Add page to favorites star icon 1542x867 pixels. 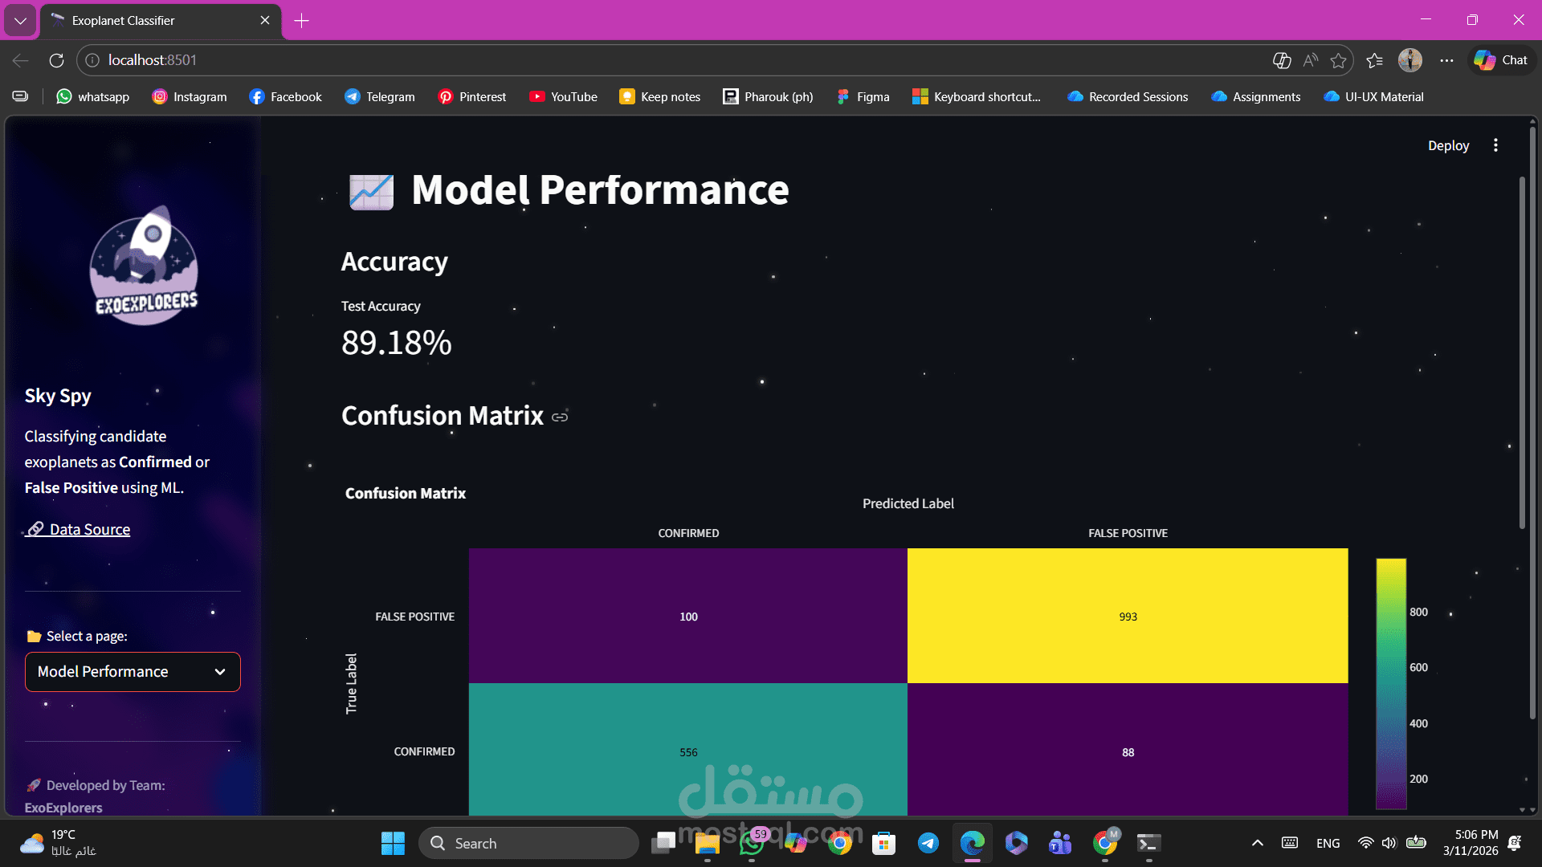tap(1338, 60)
